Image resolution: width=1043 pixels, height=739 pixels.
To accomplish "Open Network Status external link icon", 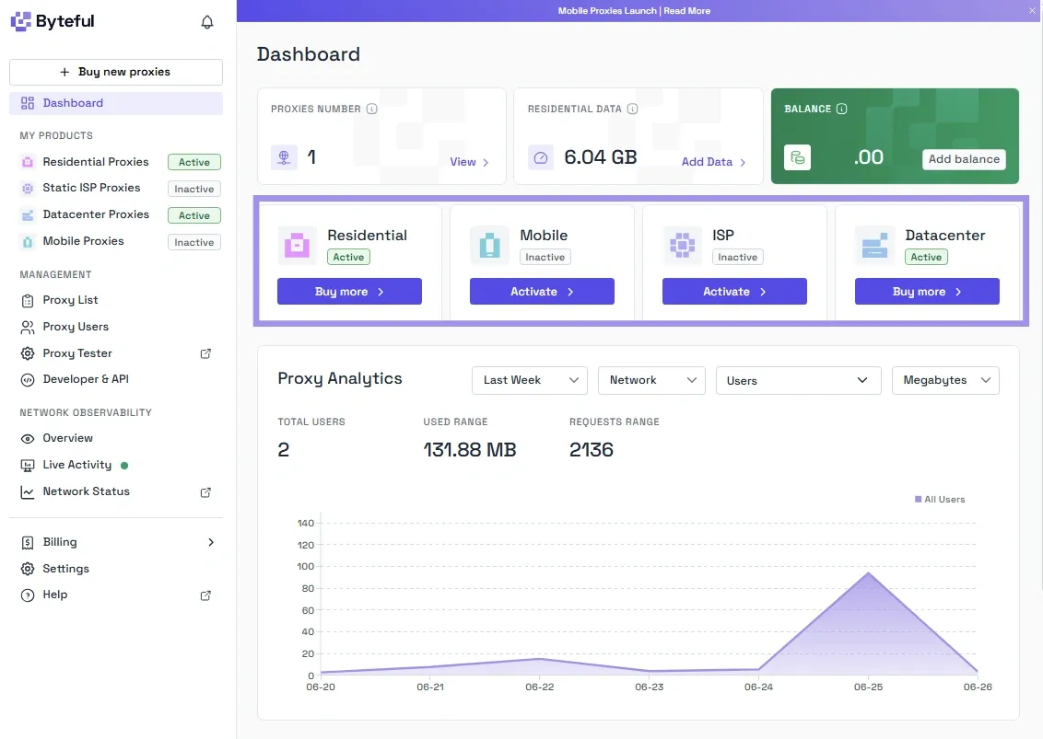I will click(205, 492).
